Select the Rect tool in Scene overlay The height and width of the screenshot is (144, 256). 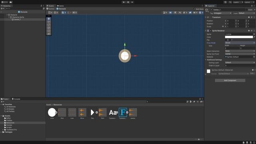point(49,31)
